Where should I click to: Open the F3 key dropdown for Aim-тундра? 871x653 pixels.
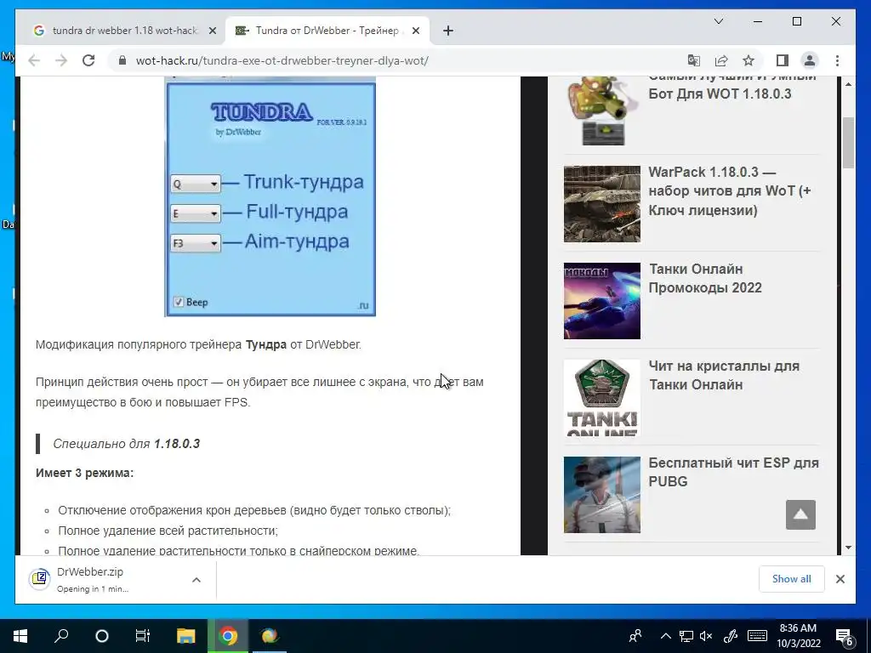[x=196, y=243]
